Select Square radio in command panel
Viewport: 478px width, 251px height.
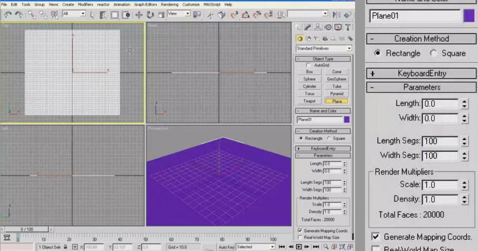click(x=329, y=138)
